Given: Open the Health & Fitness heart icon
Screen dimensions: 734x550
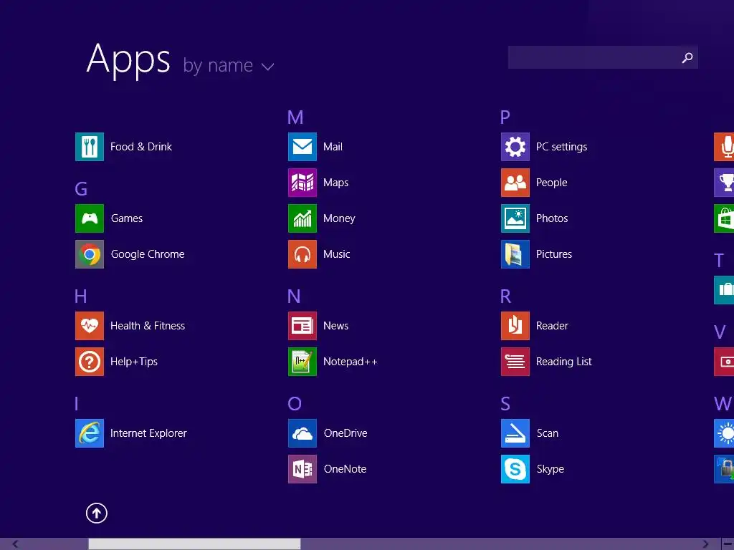Looking at the screenshot, I should tap(90, 326).
